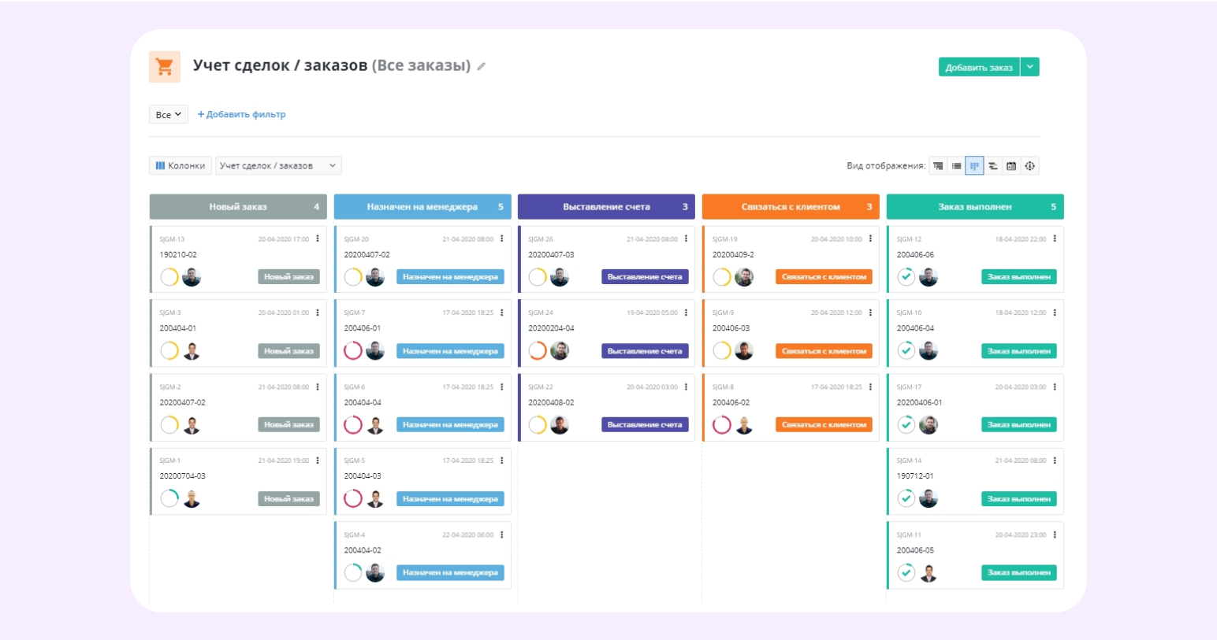
Task: Toggle completed check circle on SJGM-12
Action: click(x=906, y=277)
